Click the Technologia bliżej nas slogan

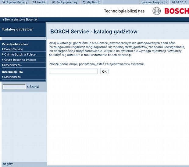pyautogui.click(x=124, y=11)
